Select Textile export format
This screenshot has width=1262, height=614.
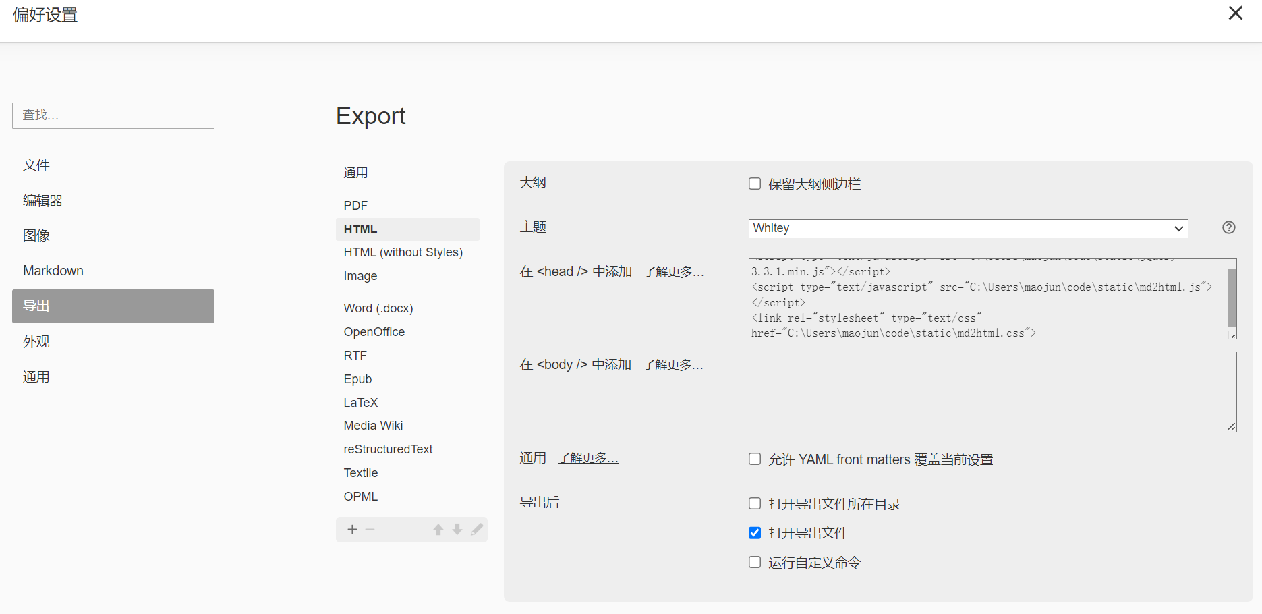tap(407, 473)
